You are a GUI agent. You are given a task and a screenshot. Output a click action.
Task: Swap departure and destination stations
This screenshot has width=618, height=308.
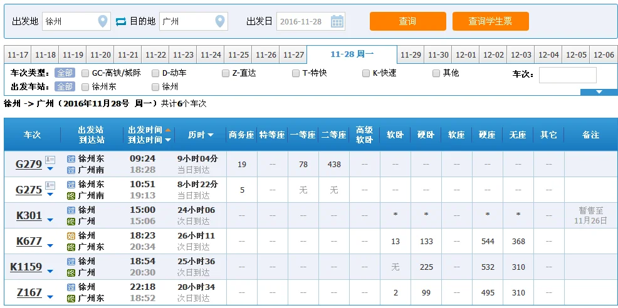pyautogui.click(x=120, y=21)
